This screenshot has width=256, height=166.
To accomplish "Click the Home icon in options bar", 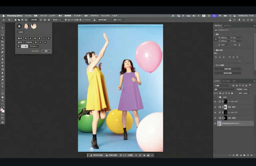I will pyautogui.click(x=3, y=20).
